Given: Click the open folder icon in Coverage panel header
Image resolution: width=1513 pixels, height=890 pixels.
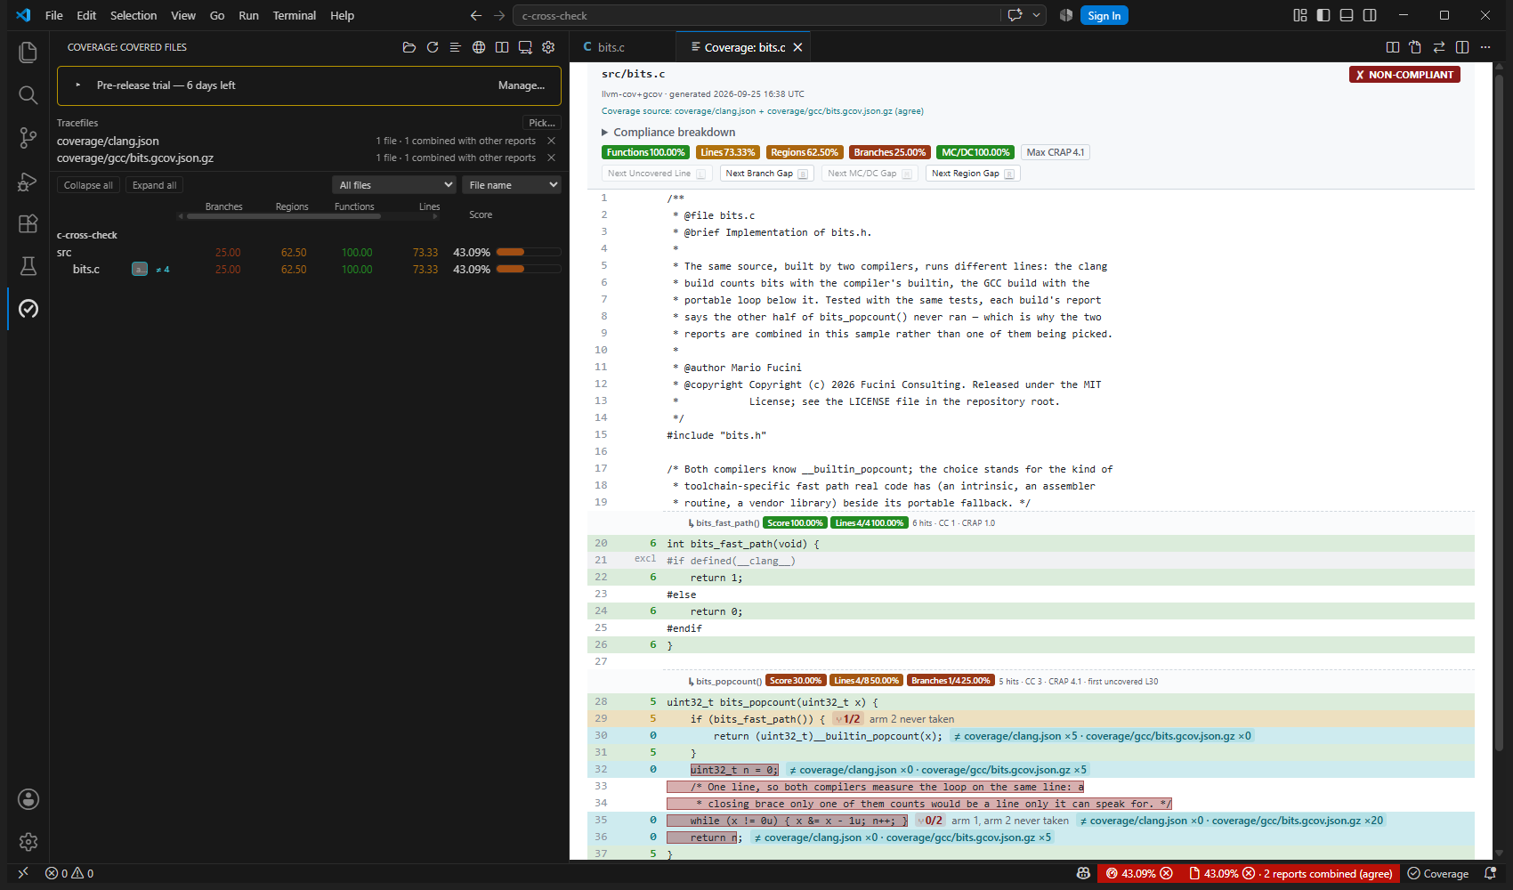Looking at the screenshot, I should point(409,47).
